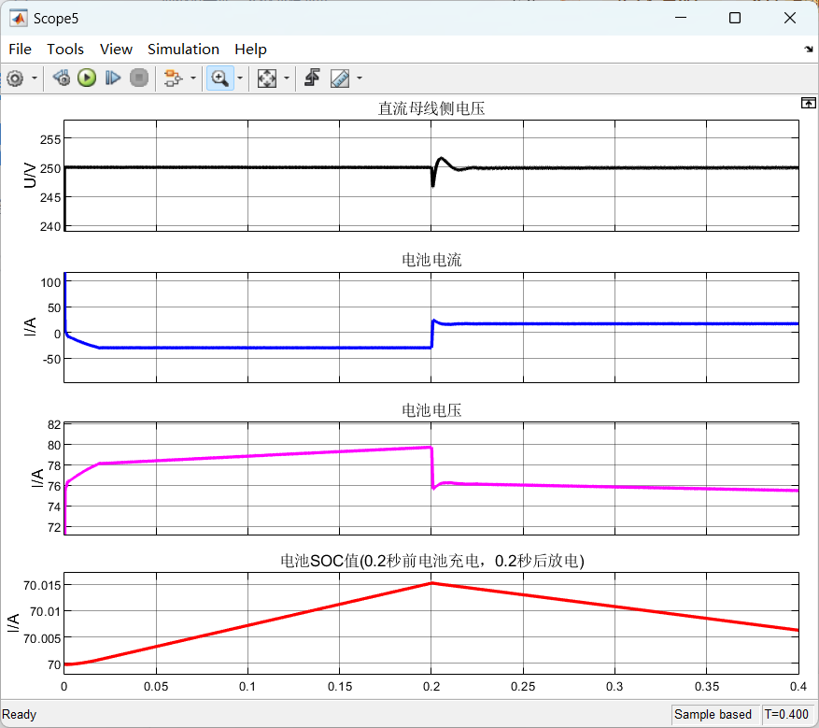This screenshot has height=728, width=819.
Task: Open the Cursor Measurements ruler icon
Action: (340, 79)
